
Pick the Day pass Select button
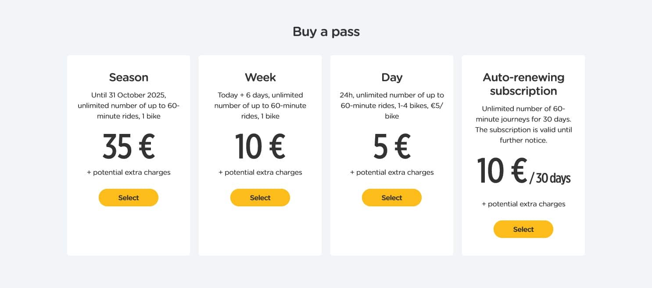(x=392, y=198)
